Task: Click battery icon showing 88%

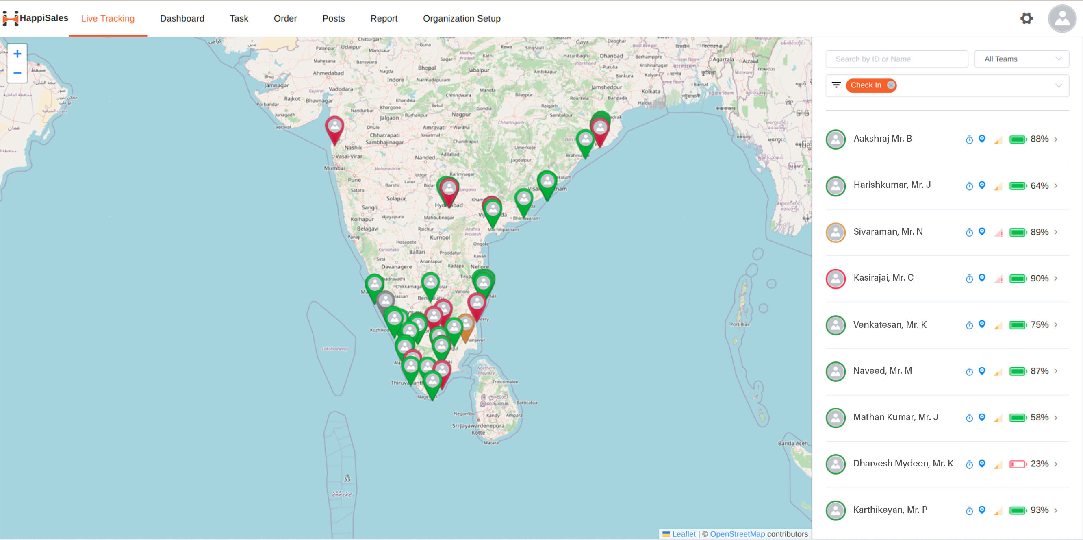Action: tap(1018, 139)
